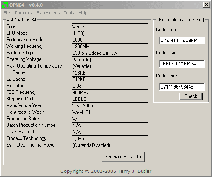This screenshot has height=177, width=212.
Task: Click the 'Estimated Thermal Power' row label
Action: (x=31, y=145)
